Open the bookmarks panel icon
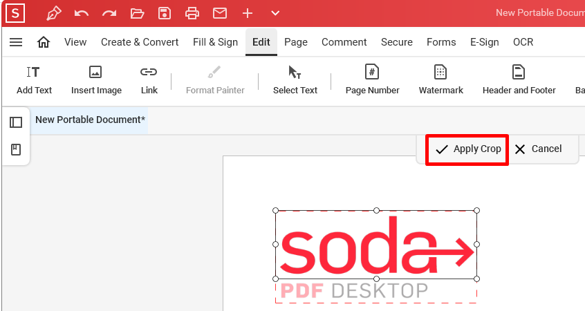Viewport: 585px width, 311px height. [16, 149]
